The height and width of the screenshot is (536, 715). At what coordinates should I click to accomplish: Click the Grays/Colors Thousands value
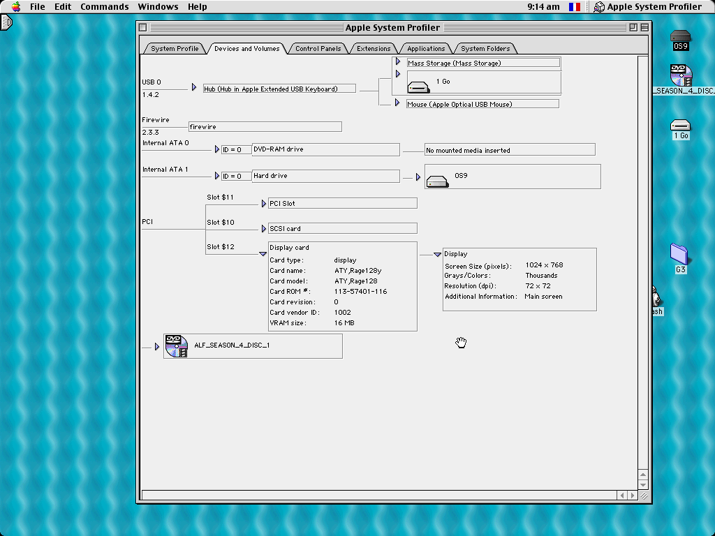point(541,276)
